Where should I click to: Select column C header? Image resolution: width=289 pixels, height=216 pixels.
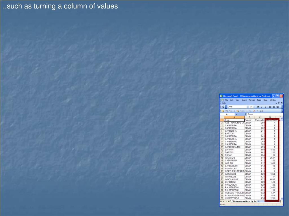pos(260,117)
